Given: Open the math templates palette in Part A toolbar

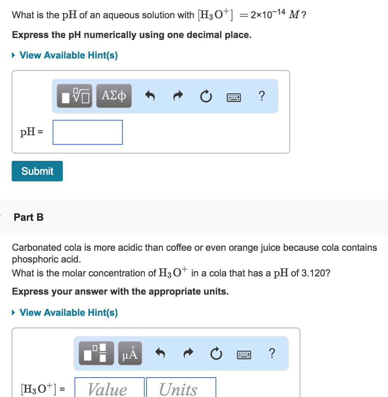Looking at the screenshot, I should click(x=74, y=95).
